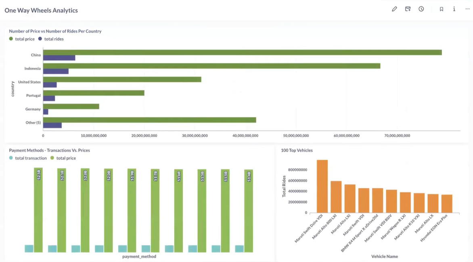473x262 pixels.
Task: Select the Hyundai EON Era Plus bar
Action: pyautogui.click(x=447, y=203)
